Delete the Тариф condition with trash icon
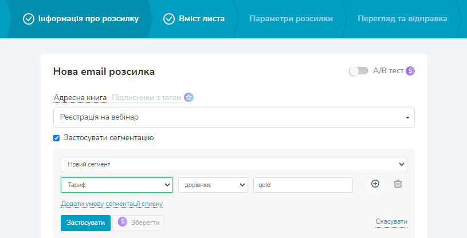The width and height of the screenshot is (467, 238). pyautogui.click(x=398, y=184)
